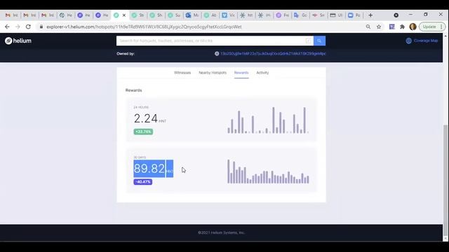449x252 pixels.
Task: Close the active Helium explorer tab
Action: pyautogui.click(x=124, y=15)
